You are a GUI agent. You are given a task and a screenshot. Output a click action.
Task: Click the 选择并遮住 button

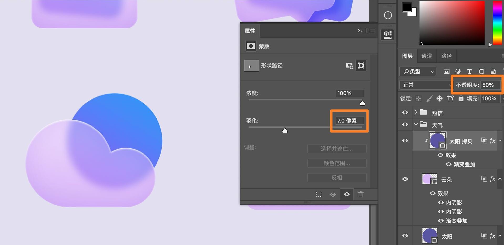[x=337, y=149]
